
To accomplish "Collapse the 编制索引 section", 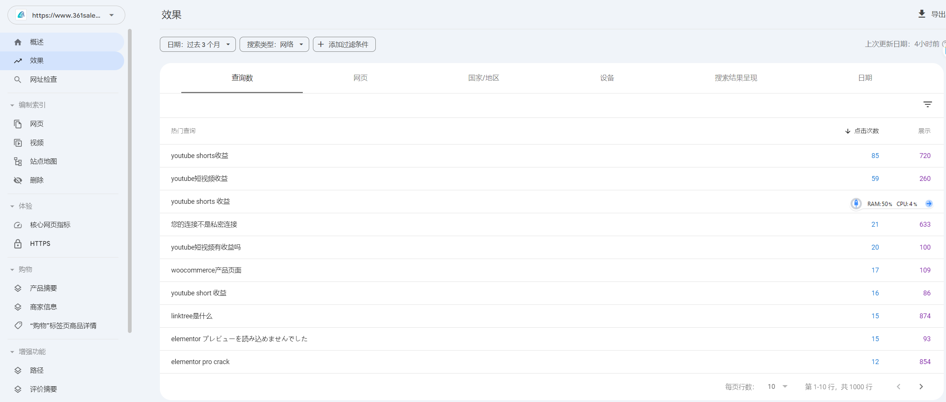I will point(12,105).
